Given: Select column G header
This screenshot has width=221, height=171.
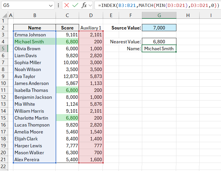Looking at the screenshot, I should click(x=159, y=15).
